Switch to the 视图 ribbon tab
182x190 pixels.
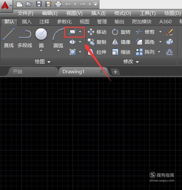pos(84,22)
